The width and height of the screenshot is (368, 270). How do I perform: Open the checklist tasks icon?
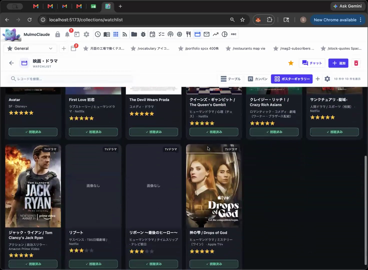coord(161,34)
